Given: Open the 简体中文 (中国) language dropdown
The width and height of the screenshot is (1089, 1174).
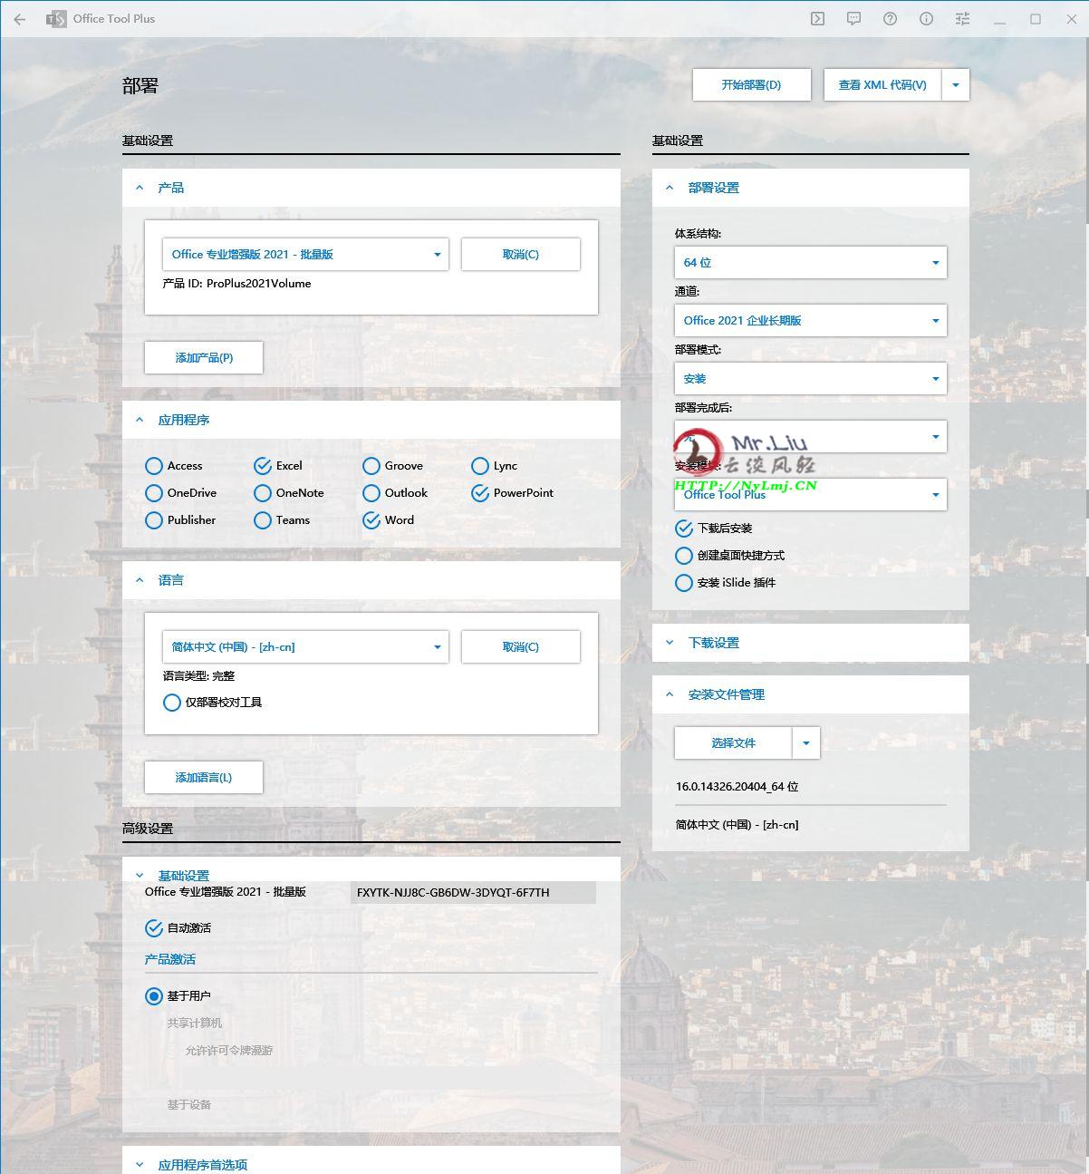Looking at the screenshot, I should tap(305, 647).
